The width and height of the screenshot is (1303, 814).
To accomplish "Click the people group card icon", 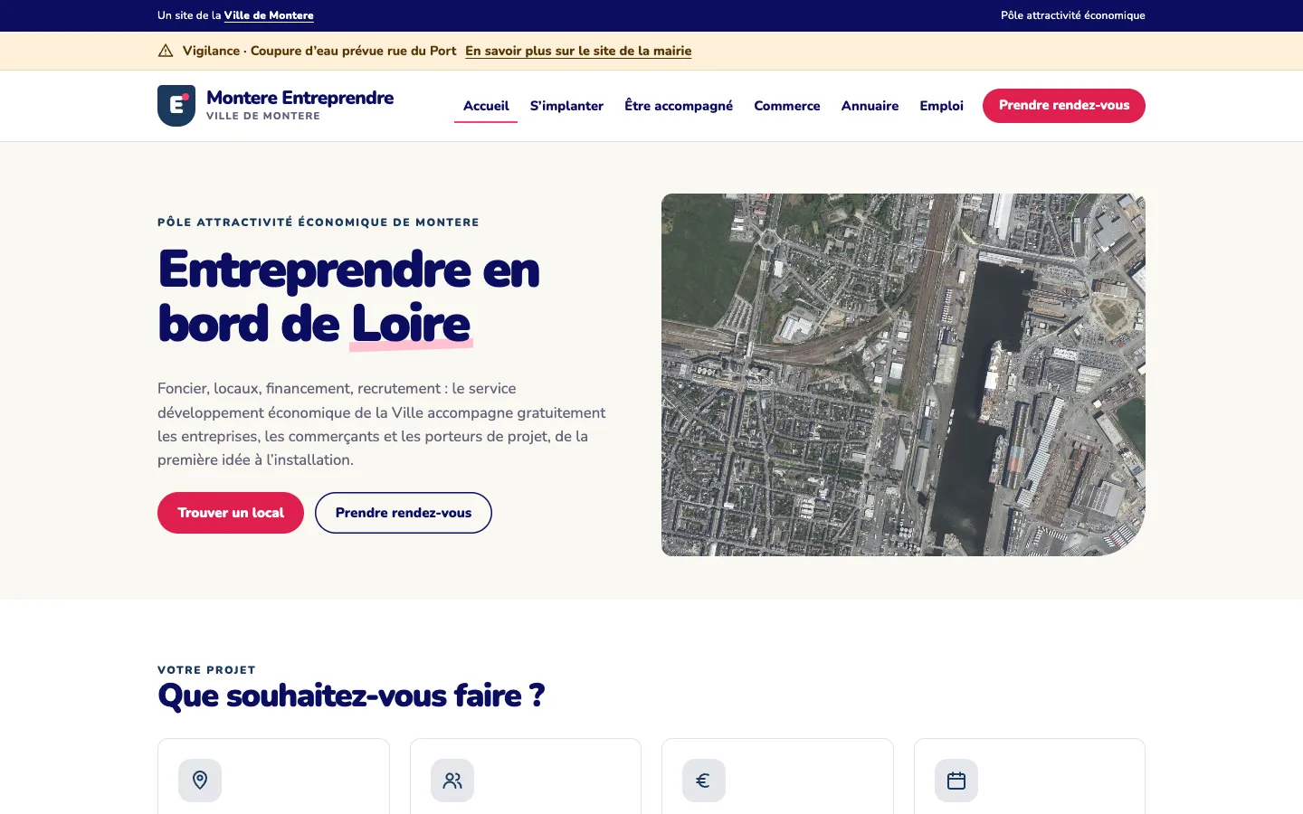I will click(x=452, y=780).
